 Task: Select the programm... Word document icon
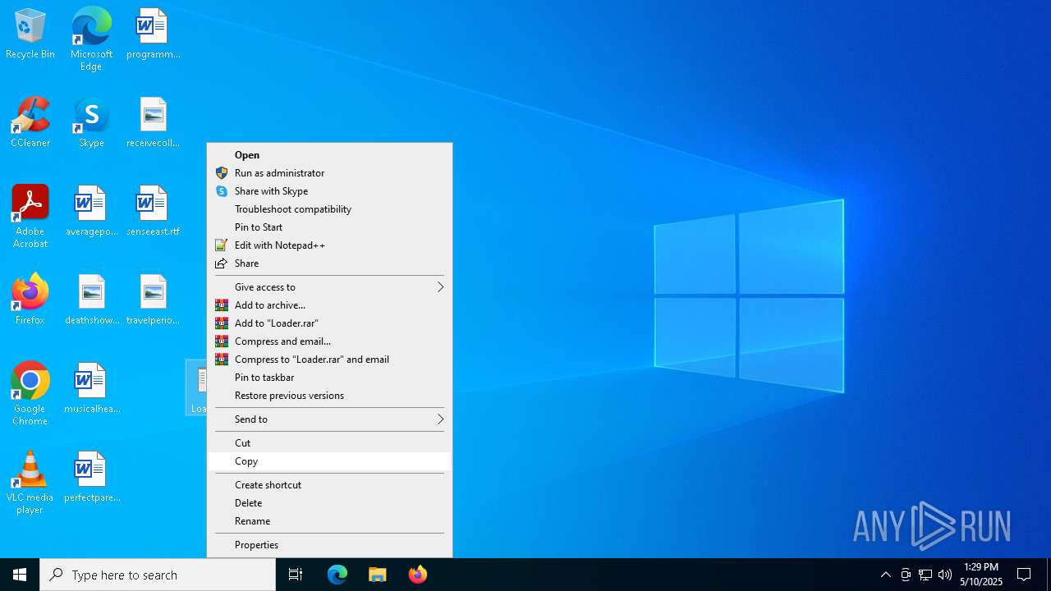pos(153,34)
